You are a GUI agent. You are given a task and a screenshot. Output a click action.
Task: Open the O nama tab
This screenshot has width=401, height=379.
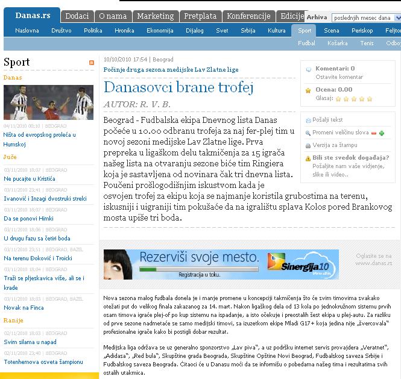113,16
